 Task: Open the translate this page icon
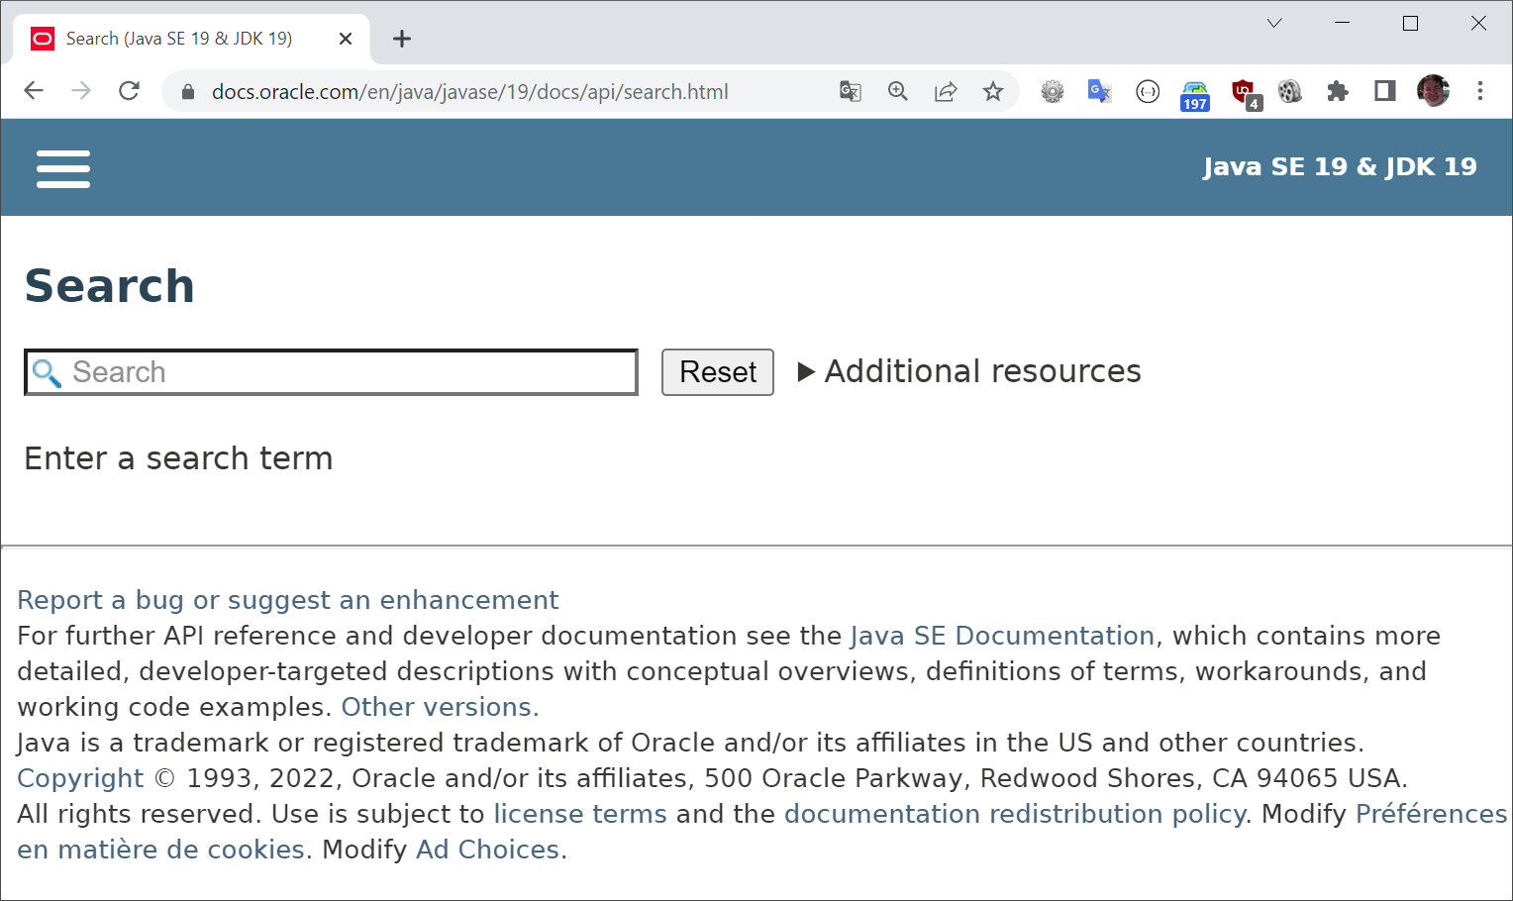pos(851,91)
